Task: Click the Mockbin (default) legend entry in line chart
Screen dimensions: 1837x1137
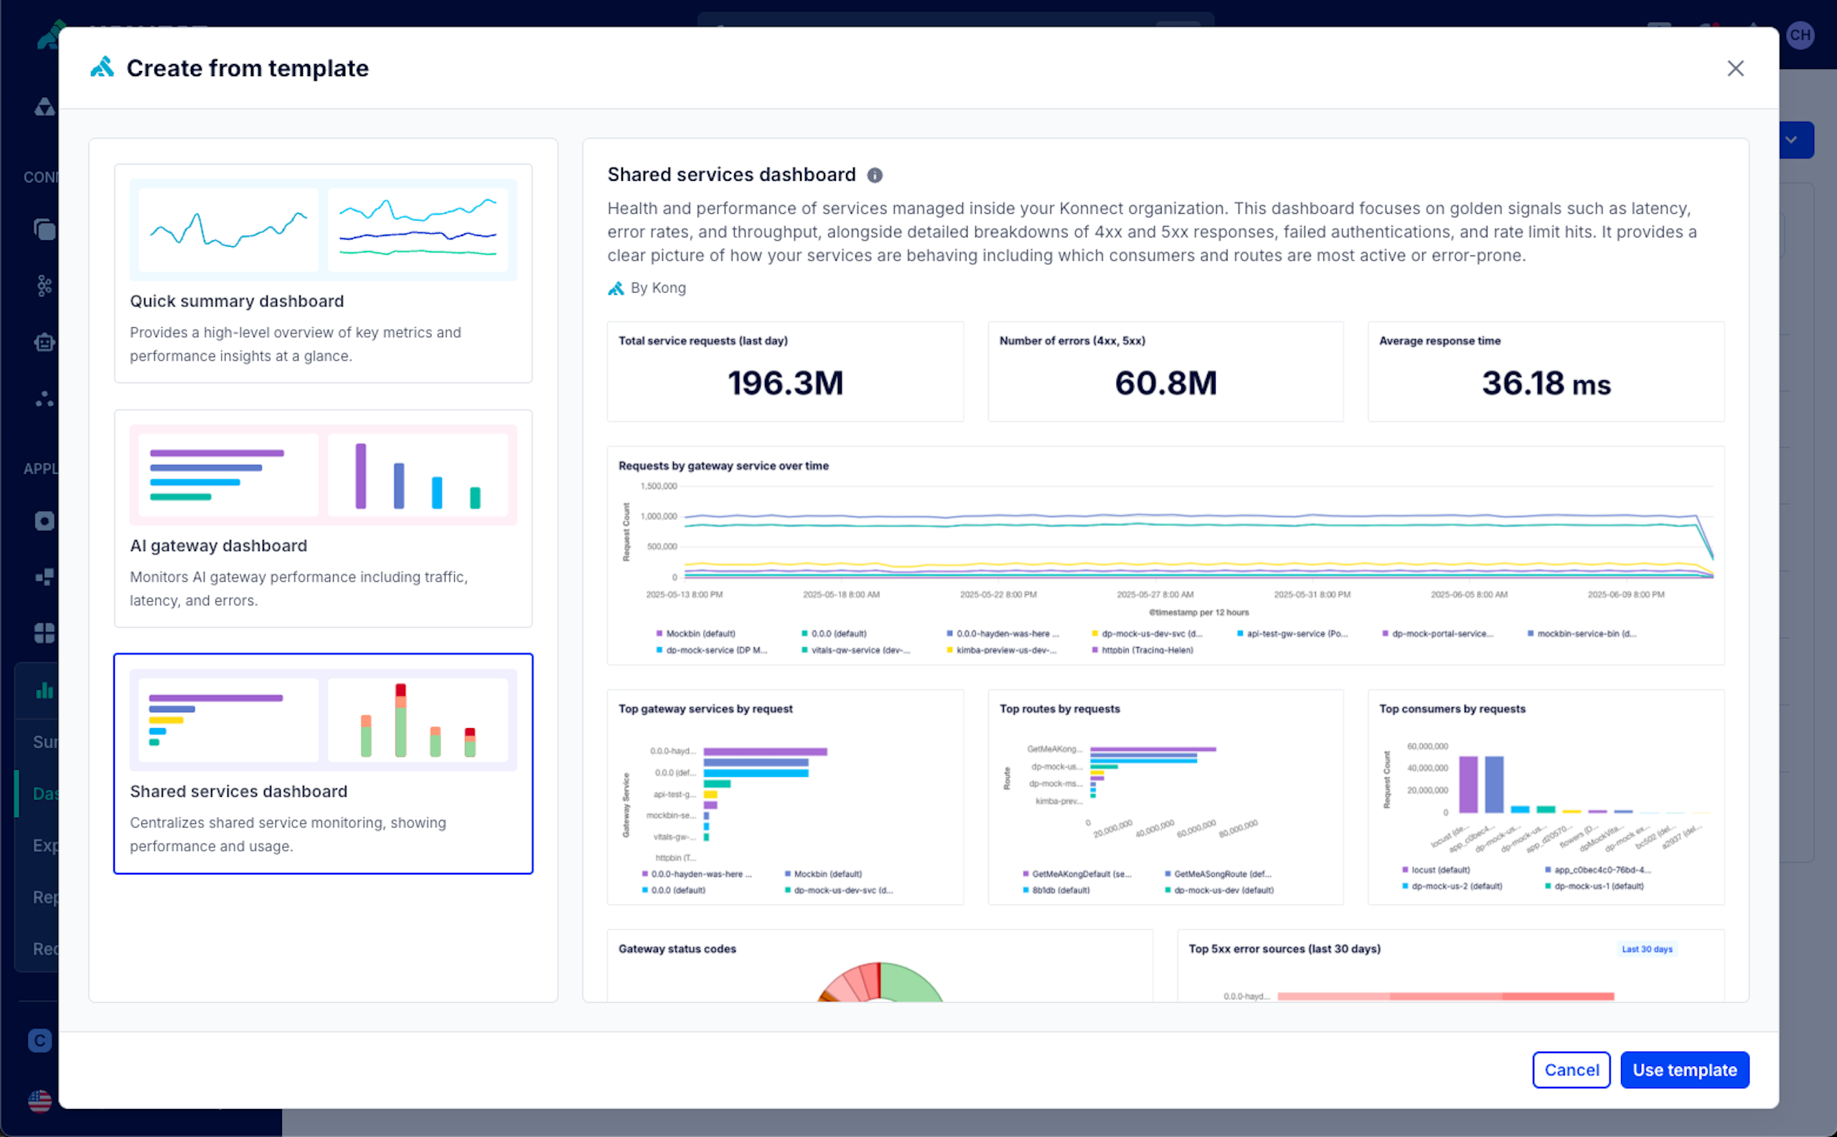Action: point(696,633)
